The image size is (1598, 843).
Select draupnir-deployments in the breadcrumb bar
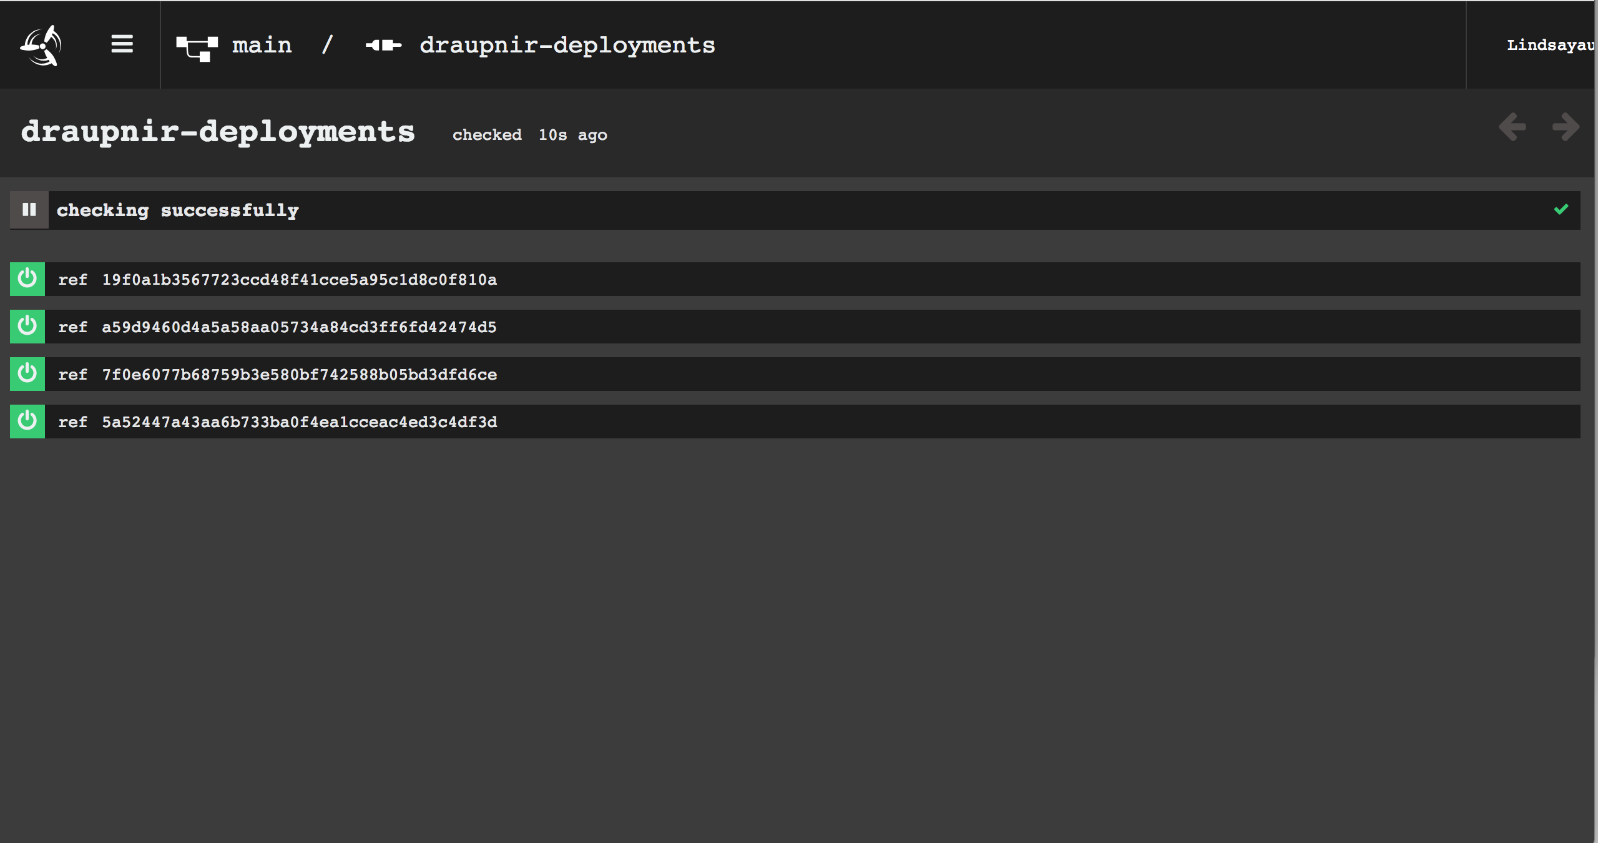point(567,44)
